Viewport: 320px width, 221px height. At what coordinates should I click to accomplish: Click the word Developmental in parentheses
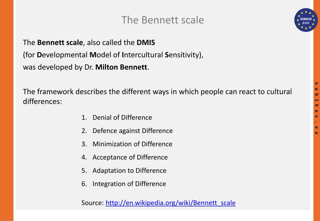coord(62,55)
